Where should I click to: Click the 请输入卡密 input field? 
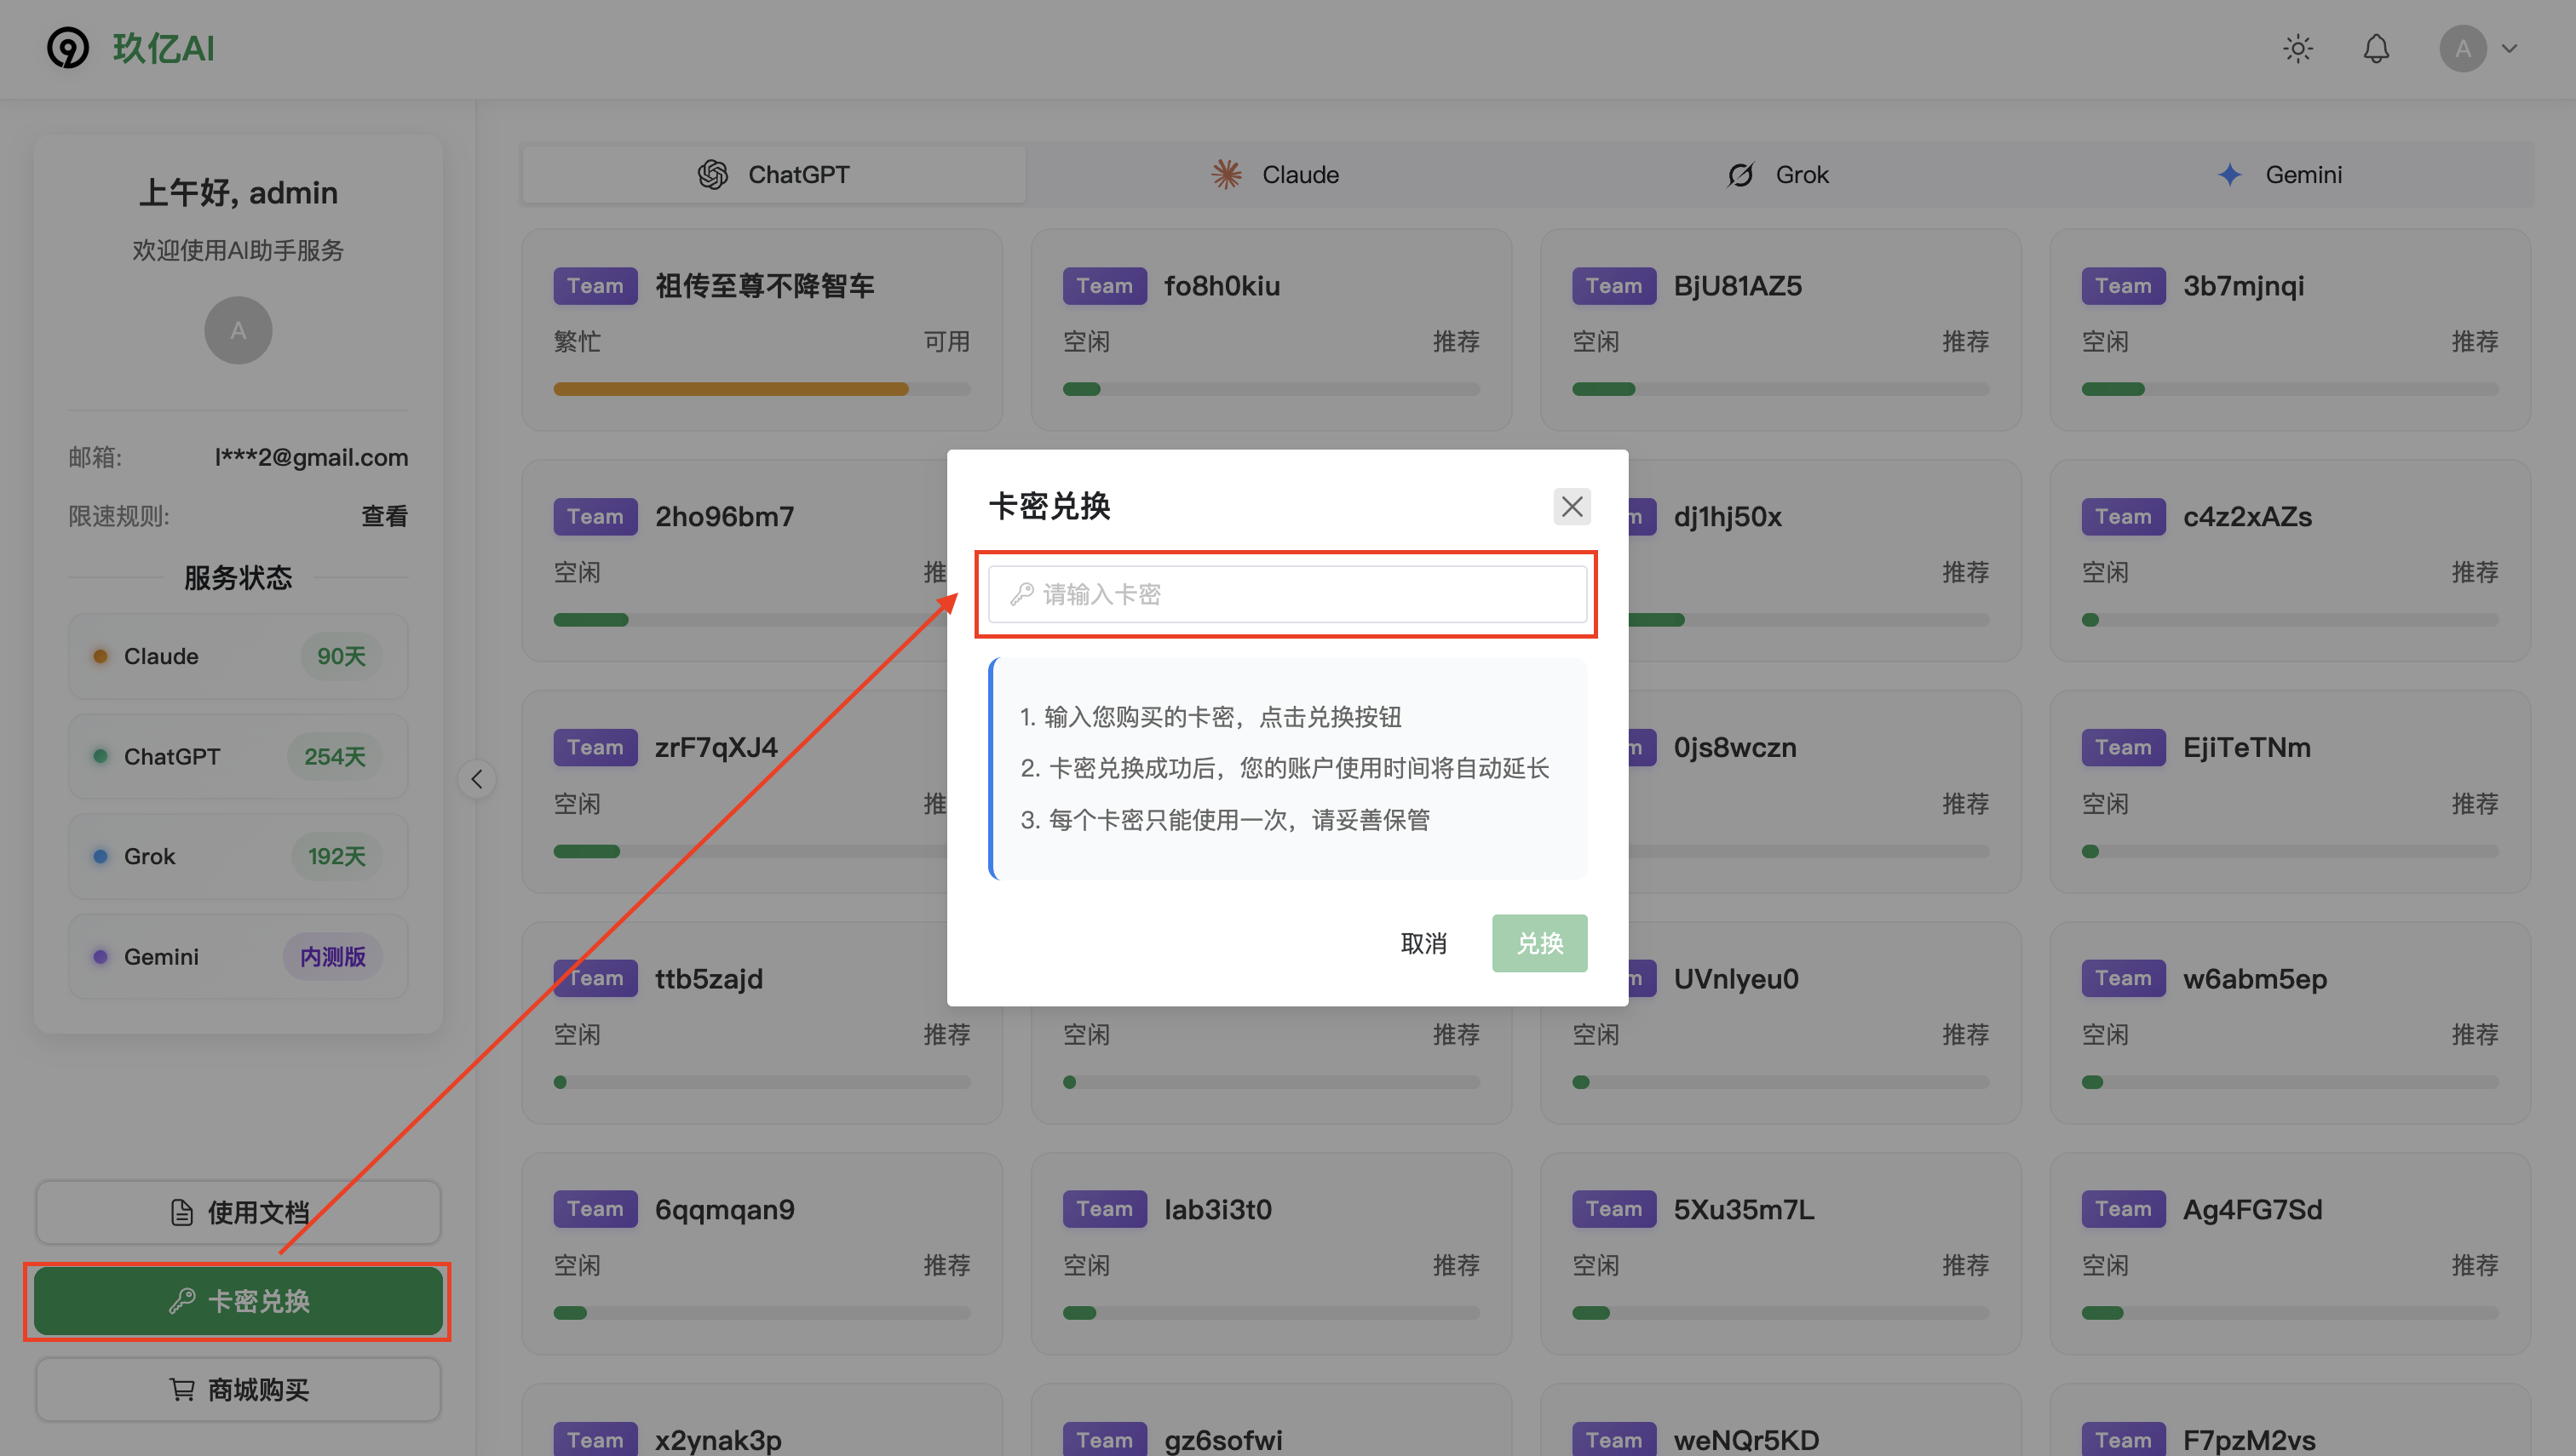point(1286,594)
